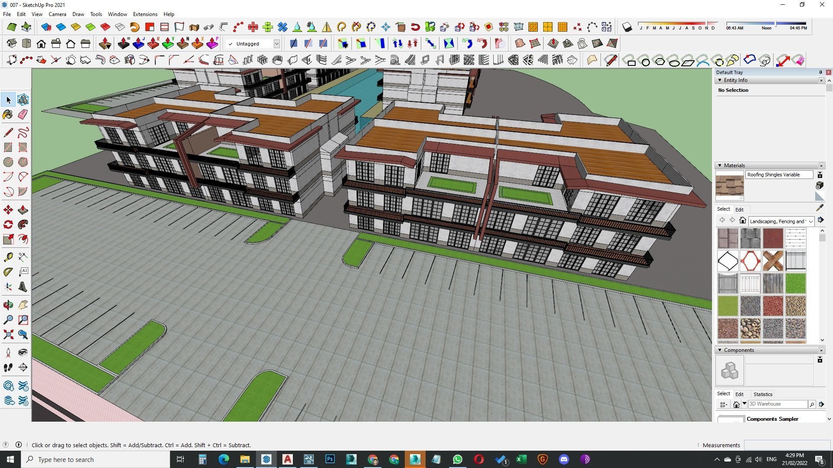Pick the Eraser tool

click(x=23, y=114)
